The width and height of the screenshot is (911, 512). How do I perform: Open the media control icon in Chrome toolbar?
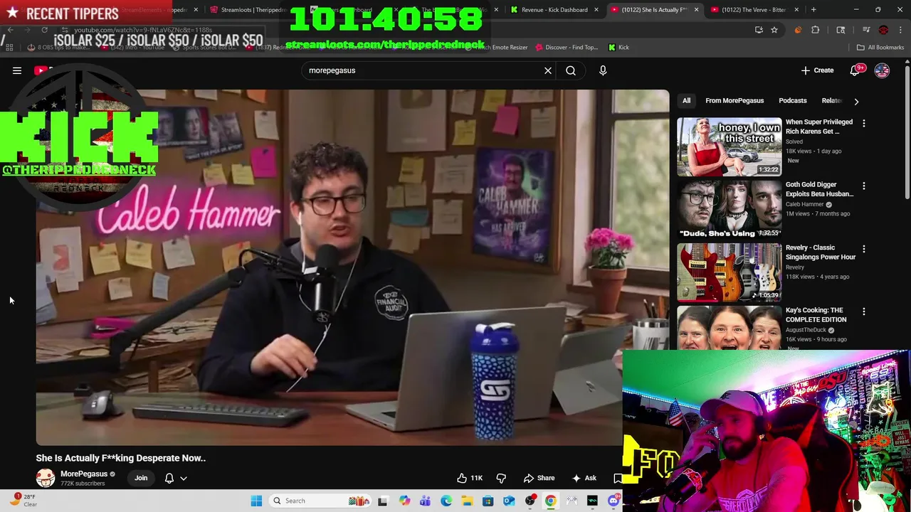[866, 30]
